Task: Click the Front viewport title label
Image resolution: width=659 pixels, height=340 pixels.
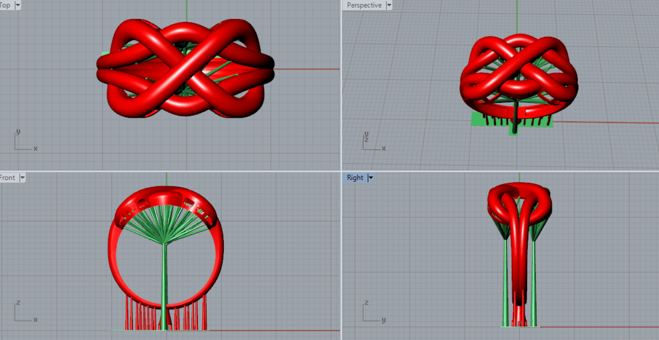Action: pyautogui.click(x=7, y=178)
